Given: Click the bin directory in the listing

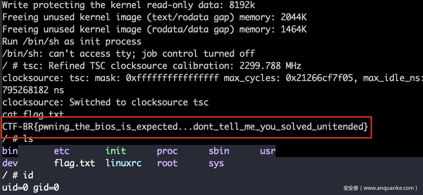Looking at the screenshot, I should coord(10,151).
